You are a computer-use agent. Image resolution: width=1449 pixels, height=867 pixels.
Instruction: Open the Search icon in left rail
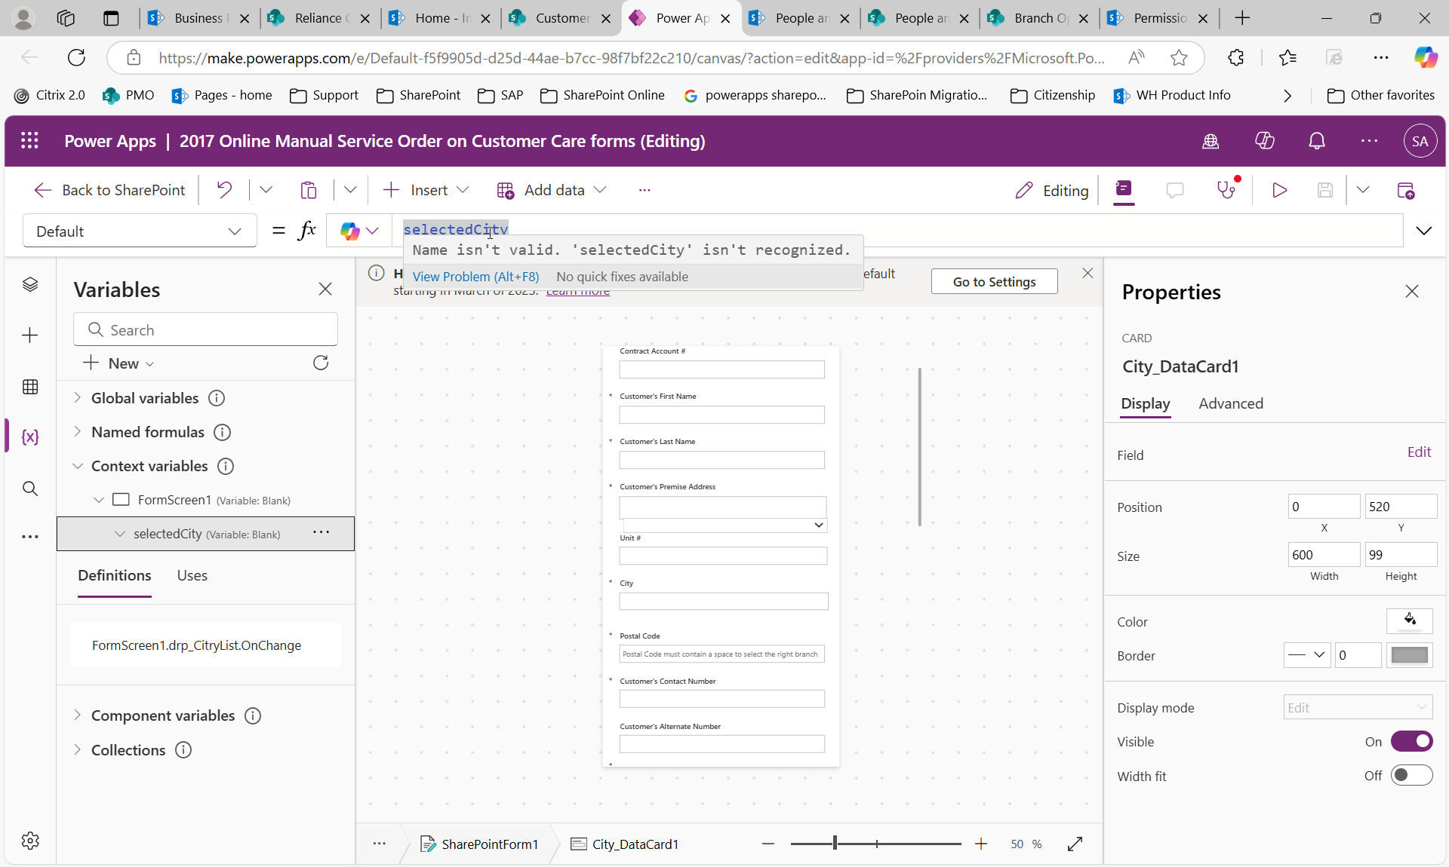click(x=30, y=489)
